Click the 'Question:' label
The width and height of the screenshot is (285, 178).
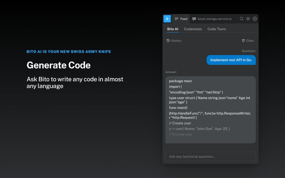249,51
